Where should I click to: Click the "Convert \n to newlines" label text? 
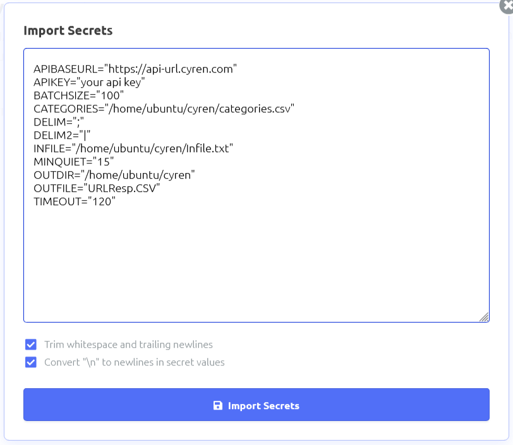[x=134, y=362]
